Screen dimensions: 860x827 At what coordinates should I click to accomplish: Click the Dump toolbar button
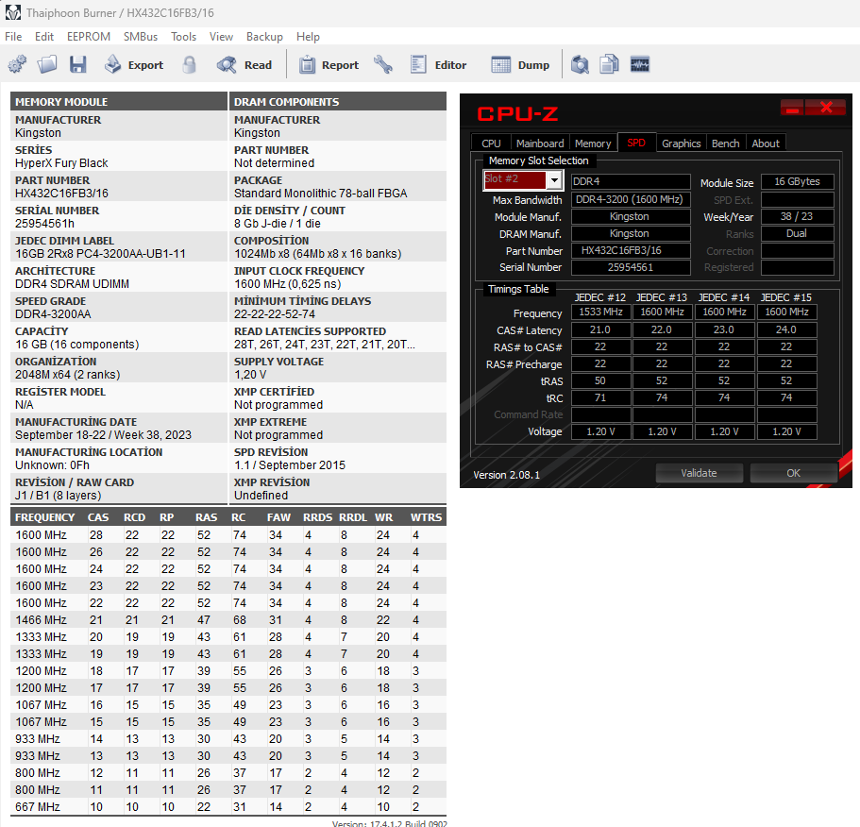520,65
